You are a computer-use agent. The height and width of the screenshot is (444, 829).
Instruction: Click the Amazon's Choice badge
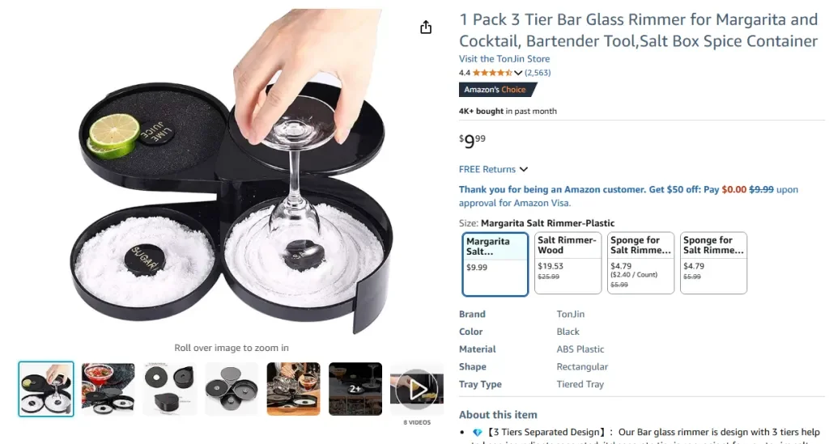tap(497, 90)
